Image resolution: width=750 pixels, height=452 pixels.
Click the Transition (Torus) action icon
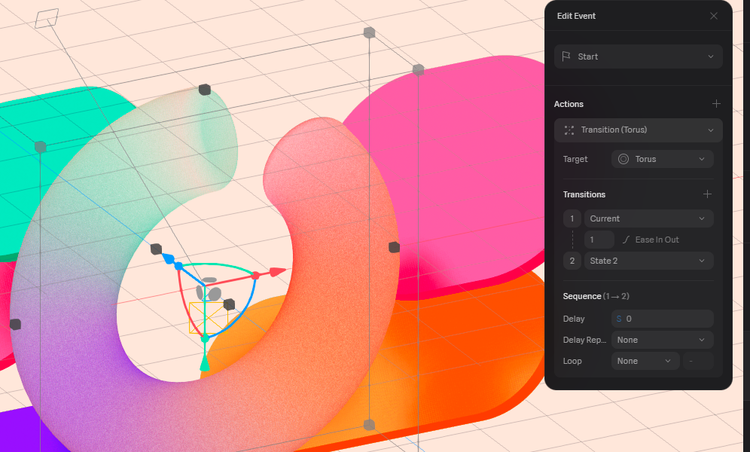tap(569, 130)
